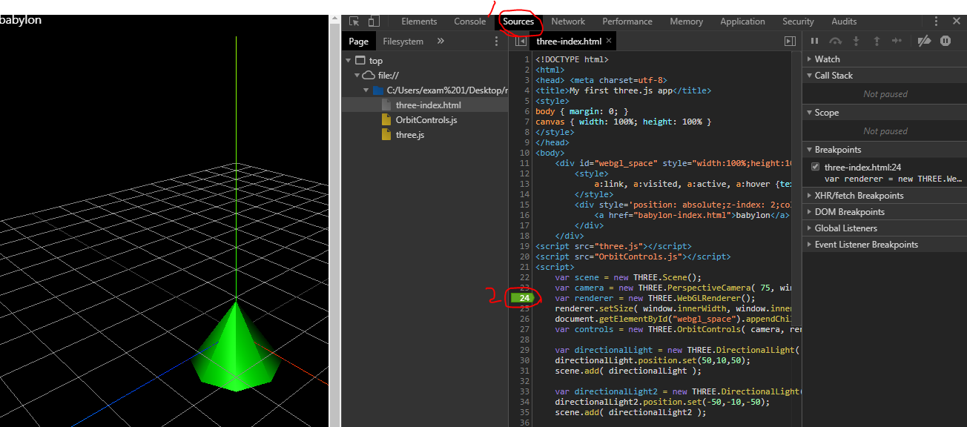Uncheck breakpoint three-index.html:24 checkbox
This screenshot has width=967, height=427.
coord(816,168)
